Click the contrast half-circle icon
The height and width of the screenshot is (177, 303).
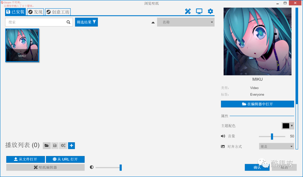(x=91, y=167)
